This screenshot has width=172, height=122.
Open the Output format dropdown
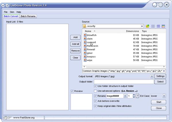pos(152,76)
